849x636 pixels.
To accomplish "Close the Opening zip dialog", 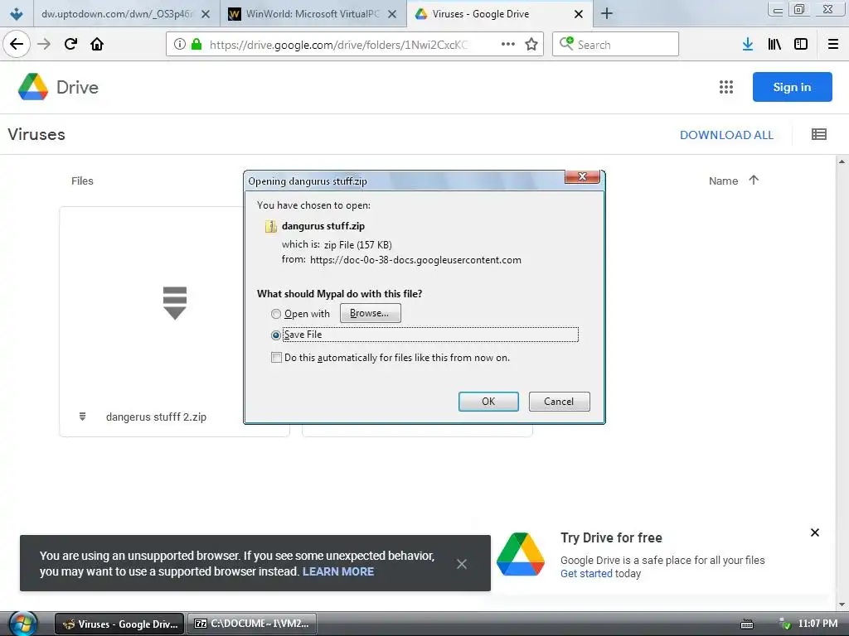I will (x=582, y=176).
